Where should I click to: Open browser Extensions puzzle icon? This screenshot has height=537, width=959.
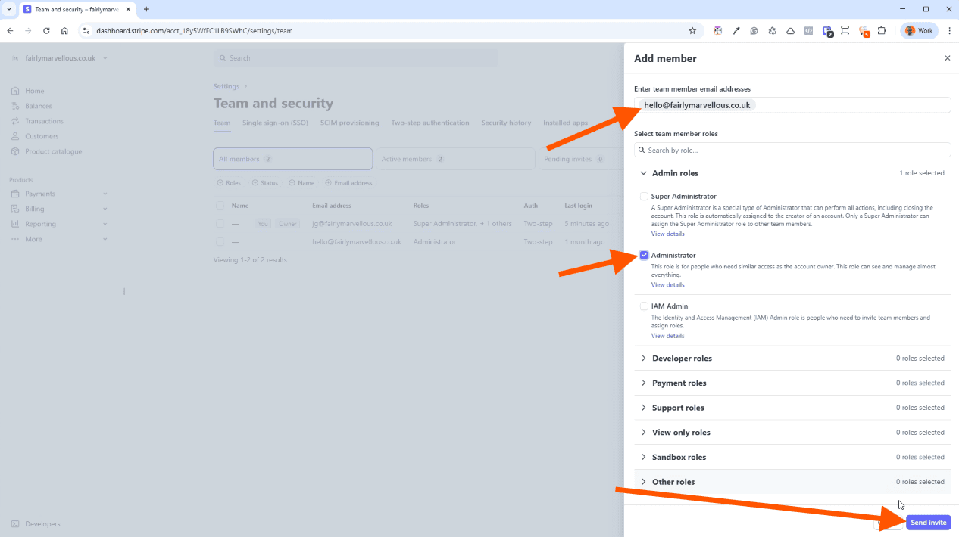click(882, 31)
